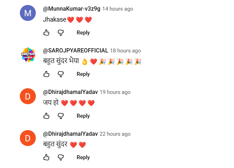This screenshot has height=168, width=234.
Task: Reply to MunnaKumar's comment
Action: pyautogui.click(x=83, y=33)
